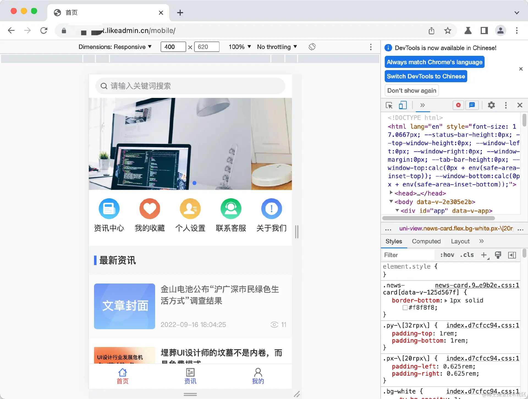Image resolution: width=528 pixels, height=399 pixels.
Task: Click the #f8f8f8 color swatch
Action: (405, 308)
